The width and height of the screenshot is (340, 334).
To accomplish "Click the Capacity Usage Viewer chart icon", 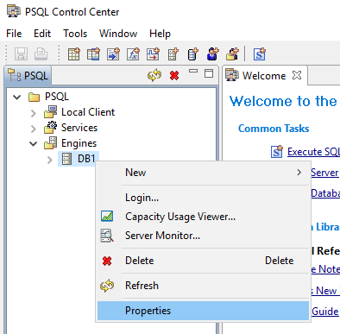I will 107,216.
